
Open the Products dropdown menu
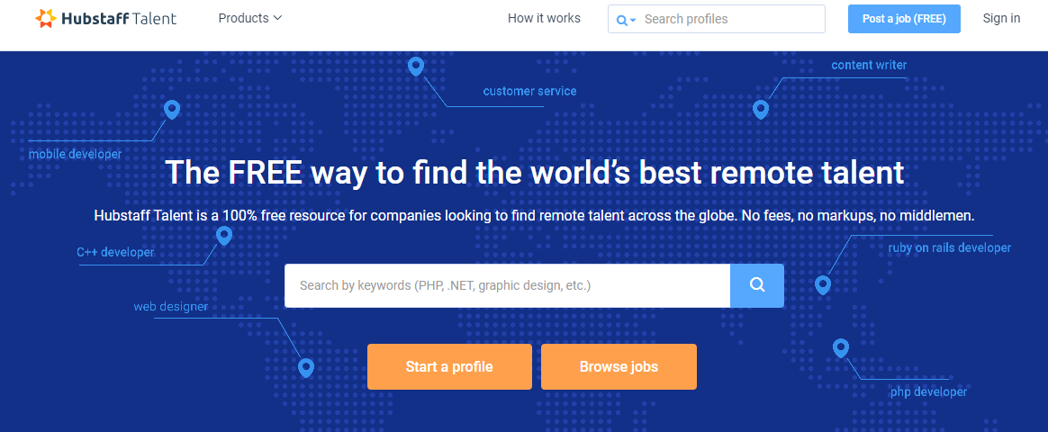click(250, 18)
